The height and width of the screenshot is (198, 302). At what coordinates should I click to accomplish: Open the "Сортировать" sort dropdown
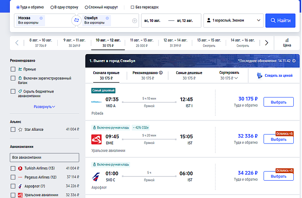(229, 75)
